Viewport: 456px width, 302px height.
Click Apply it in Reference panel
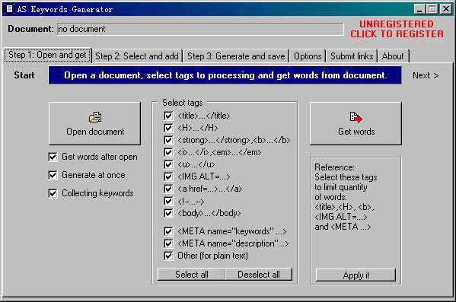[356, 275]
